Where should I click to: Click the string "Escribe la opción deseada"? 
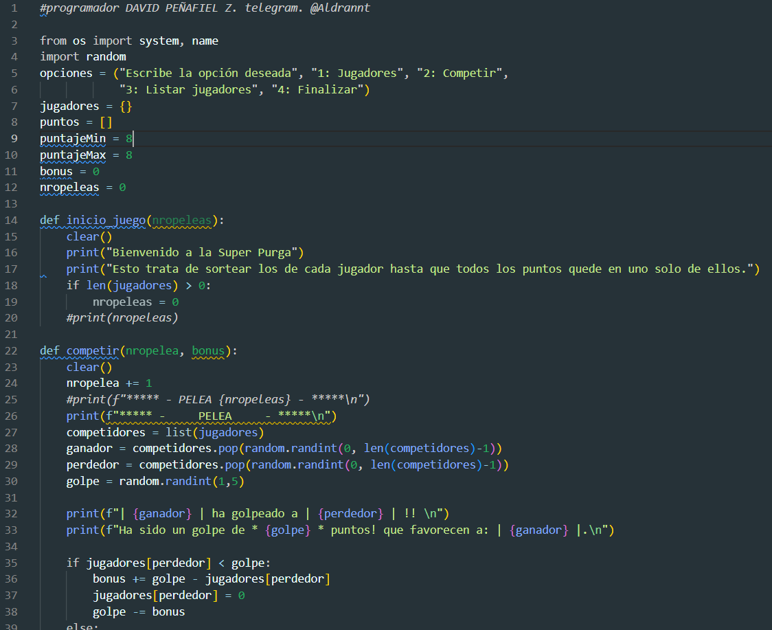209,74
